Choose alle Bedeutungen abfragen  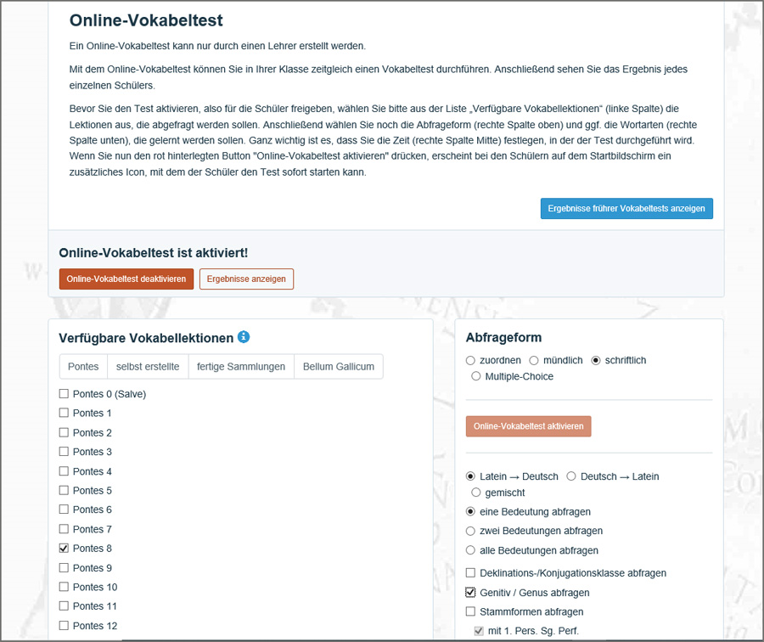[470, 550]
